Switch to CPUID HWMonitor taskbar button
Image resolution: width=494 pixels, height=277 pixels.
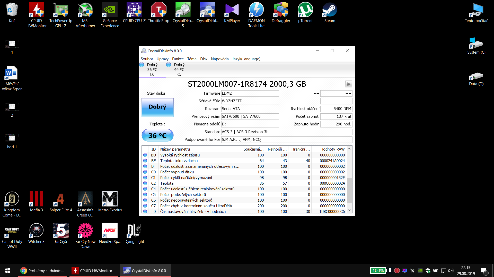pos(94,271)
